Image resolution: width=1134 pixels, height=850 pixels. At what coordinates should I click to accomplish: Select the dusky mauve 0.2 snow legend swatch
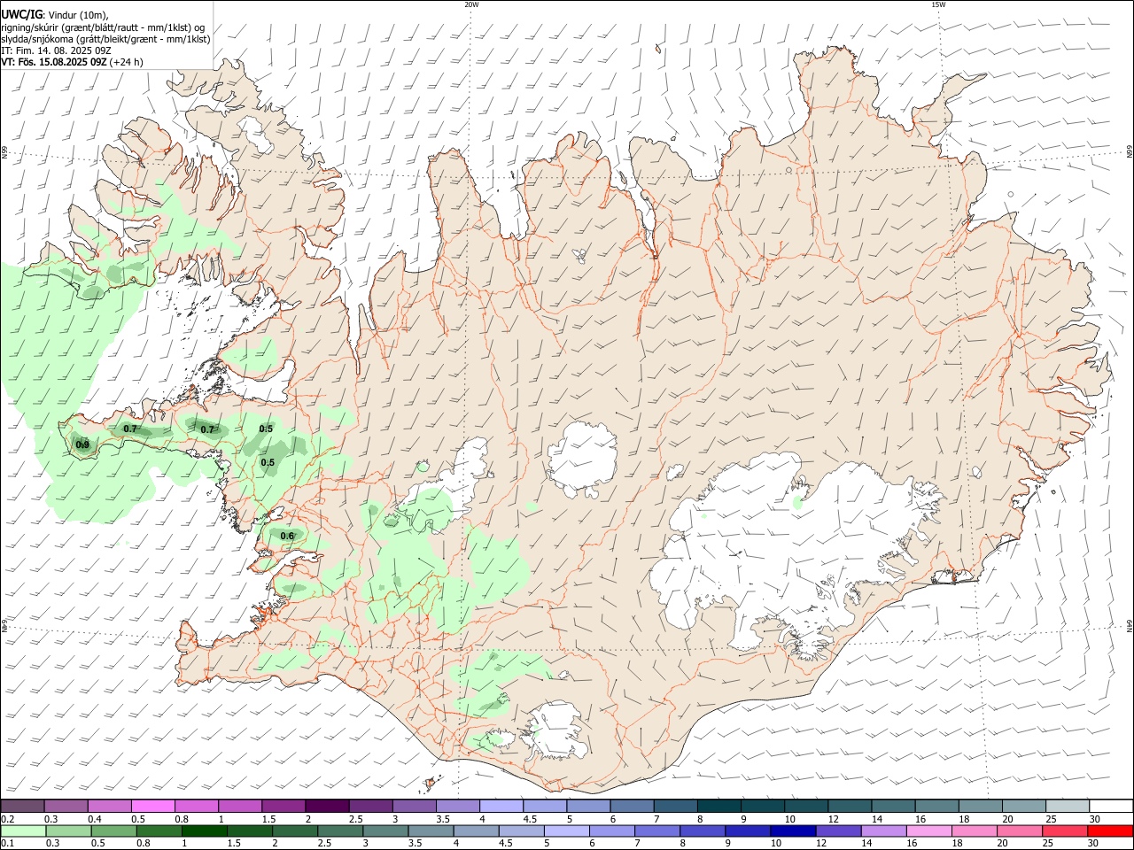(x=22, y=807)
